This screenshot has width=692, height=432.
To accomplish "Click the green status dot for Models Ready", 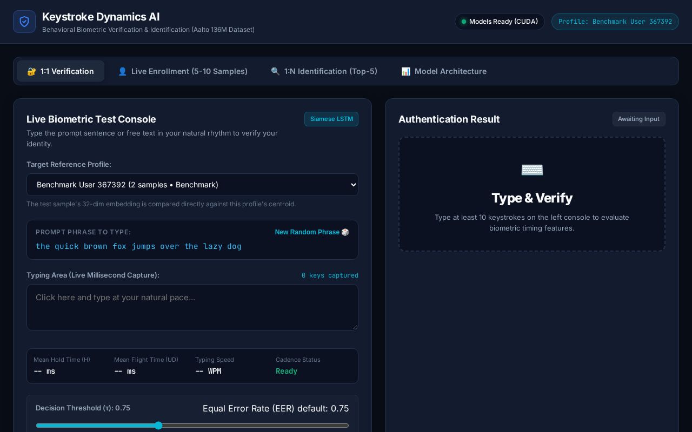I will [x=464, y=22].
